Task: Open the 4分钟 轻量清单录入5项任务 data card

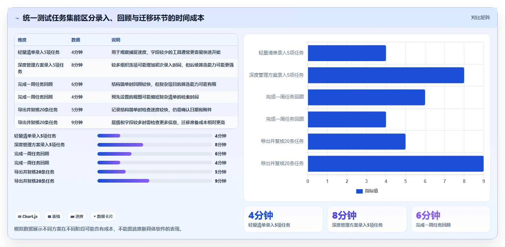Action: (283, 219)
